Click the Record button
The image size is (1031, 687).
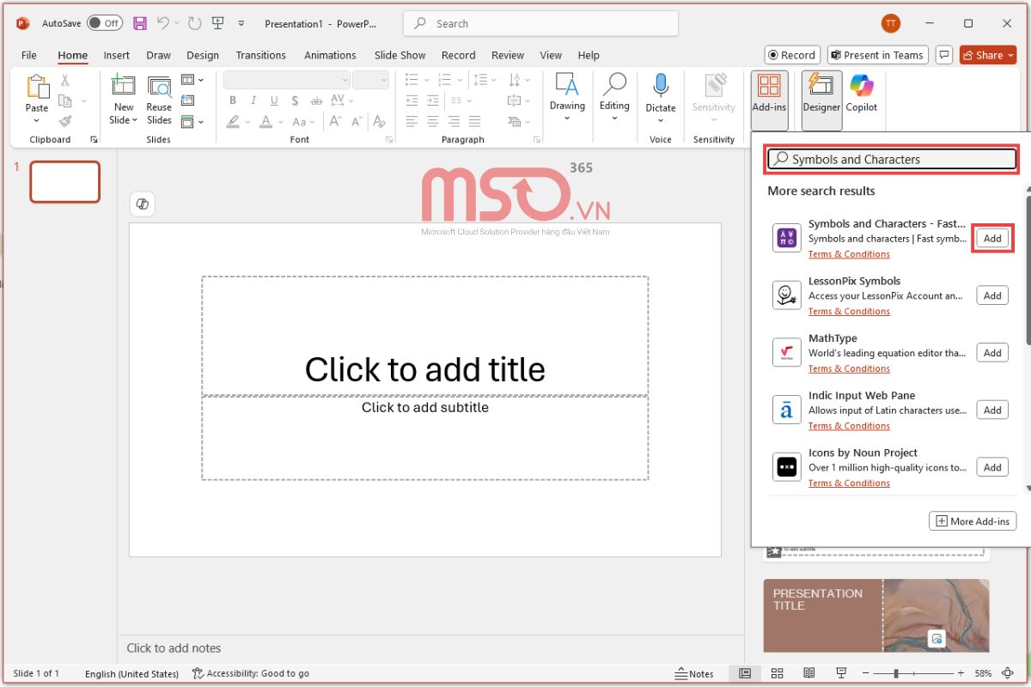pos(791,55)
